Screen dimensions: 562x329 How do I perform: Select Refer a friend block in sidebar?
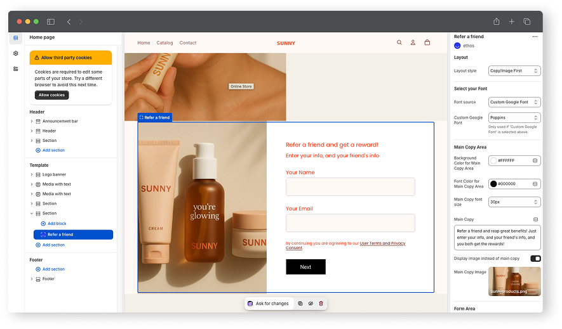click(x=73, y=235)
